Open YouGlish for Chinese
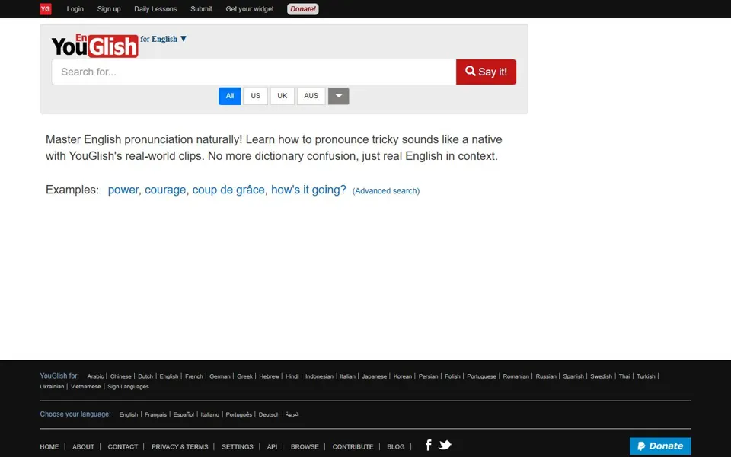Viewport: 731px width, 457px height. coord(121,376)
